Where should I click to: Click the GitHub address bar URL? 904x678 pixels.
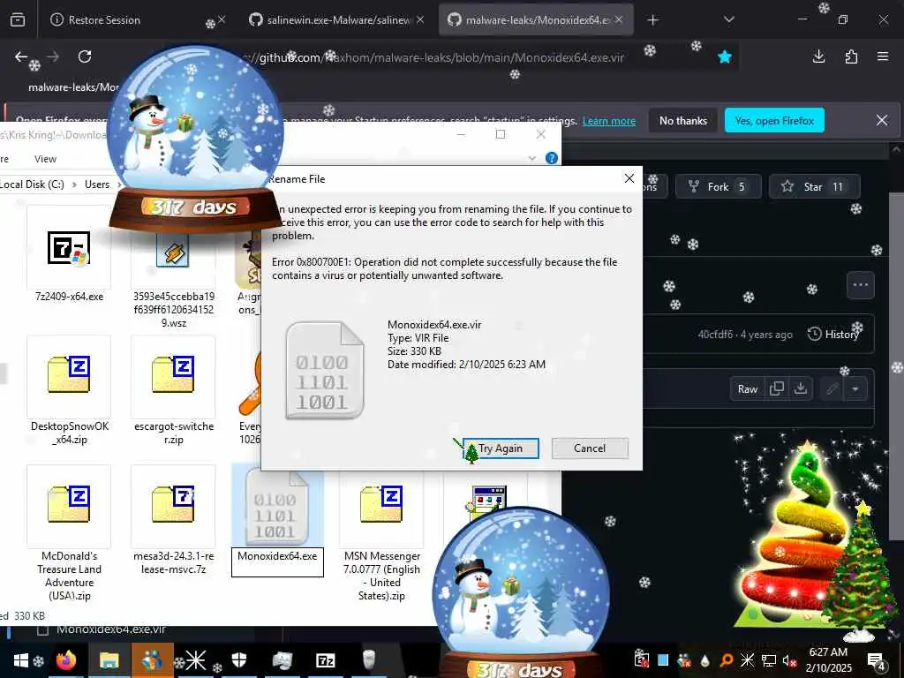438,57
